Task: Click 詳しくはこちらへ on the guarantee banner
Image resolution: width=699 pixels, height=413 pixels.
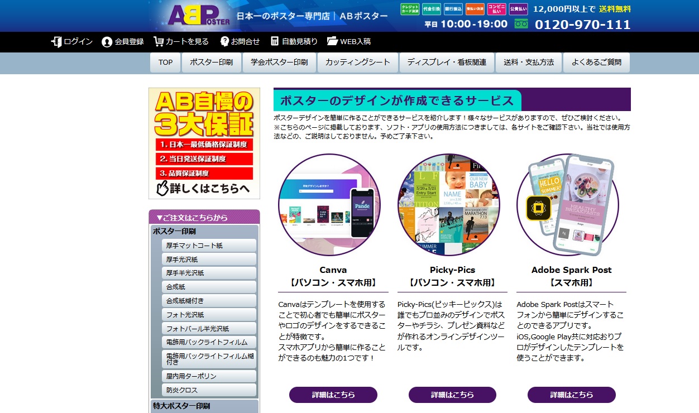Action: tap(203, 188)
